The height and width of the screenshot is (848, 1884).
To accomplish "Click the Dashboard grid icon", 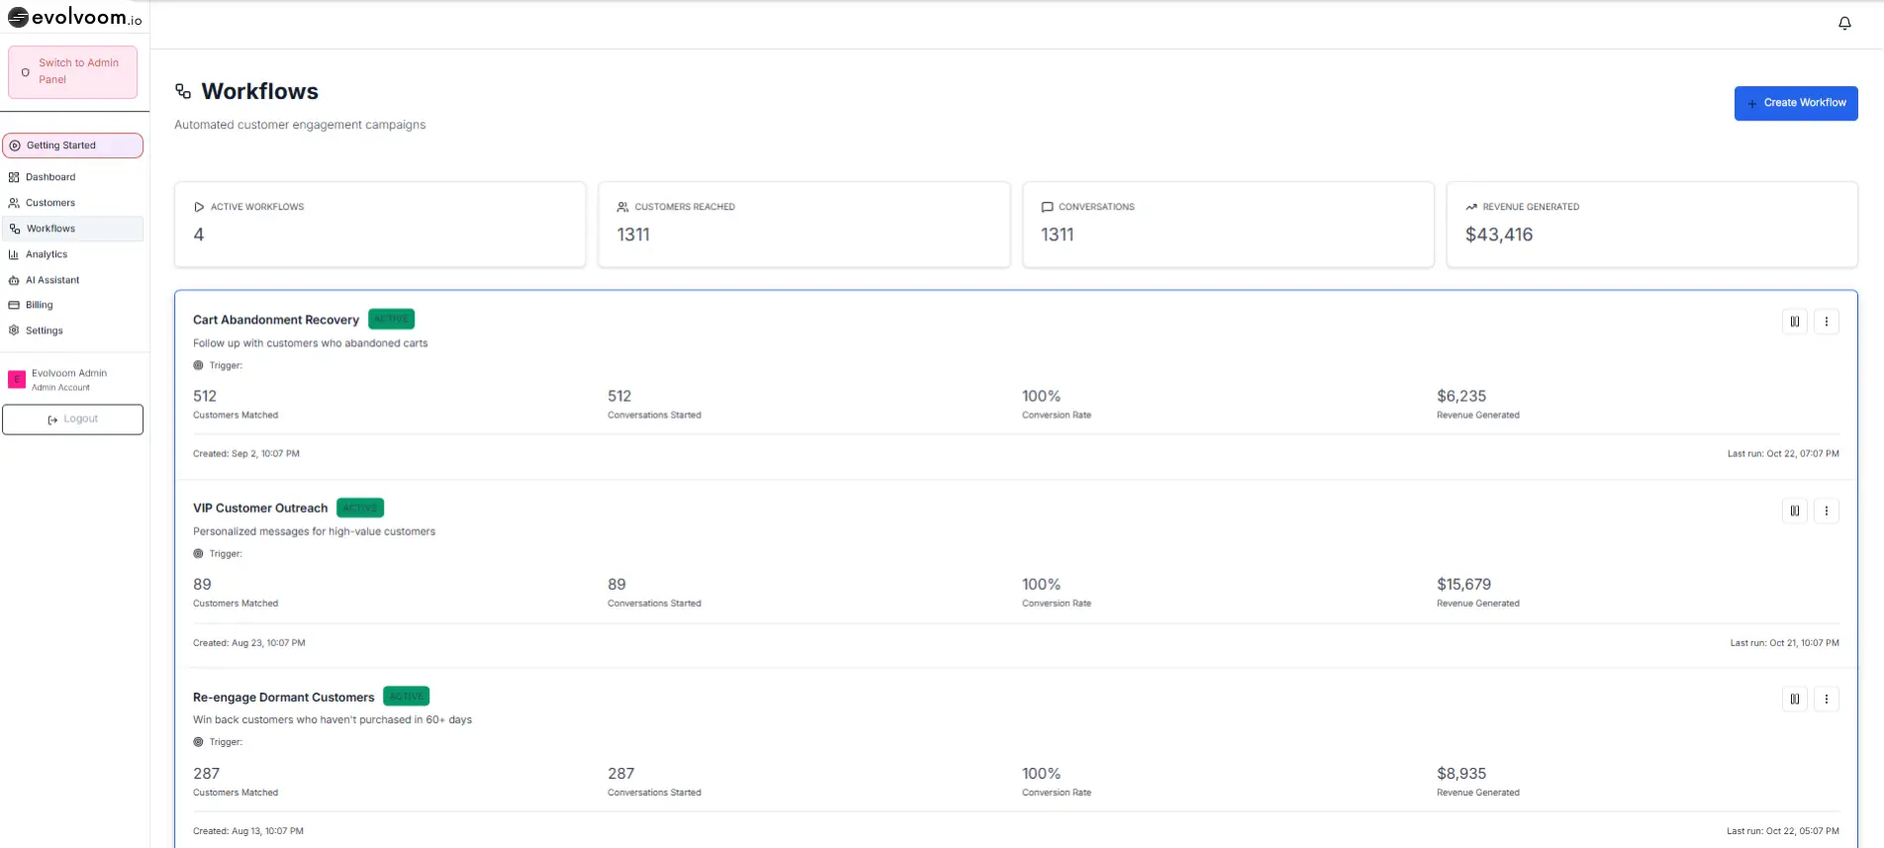I will tap(14, 177).
